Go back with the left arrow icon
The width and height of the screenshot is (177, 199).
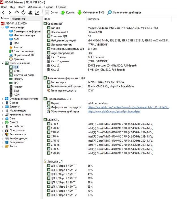[x=3, y=13]
